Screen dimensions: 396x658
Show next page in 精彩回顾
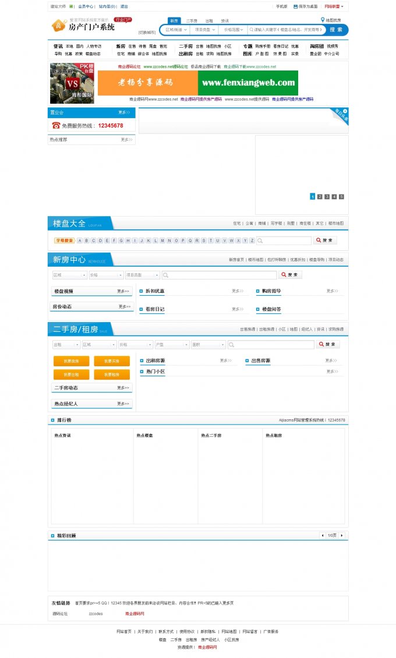(x=342, y=536)
